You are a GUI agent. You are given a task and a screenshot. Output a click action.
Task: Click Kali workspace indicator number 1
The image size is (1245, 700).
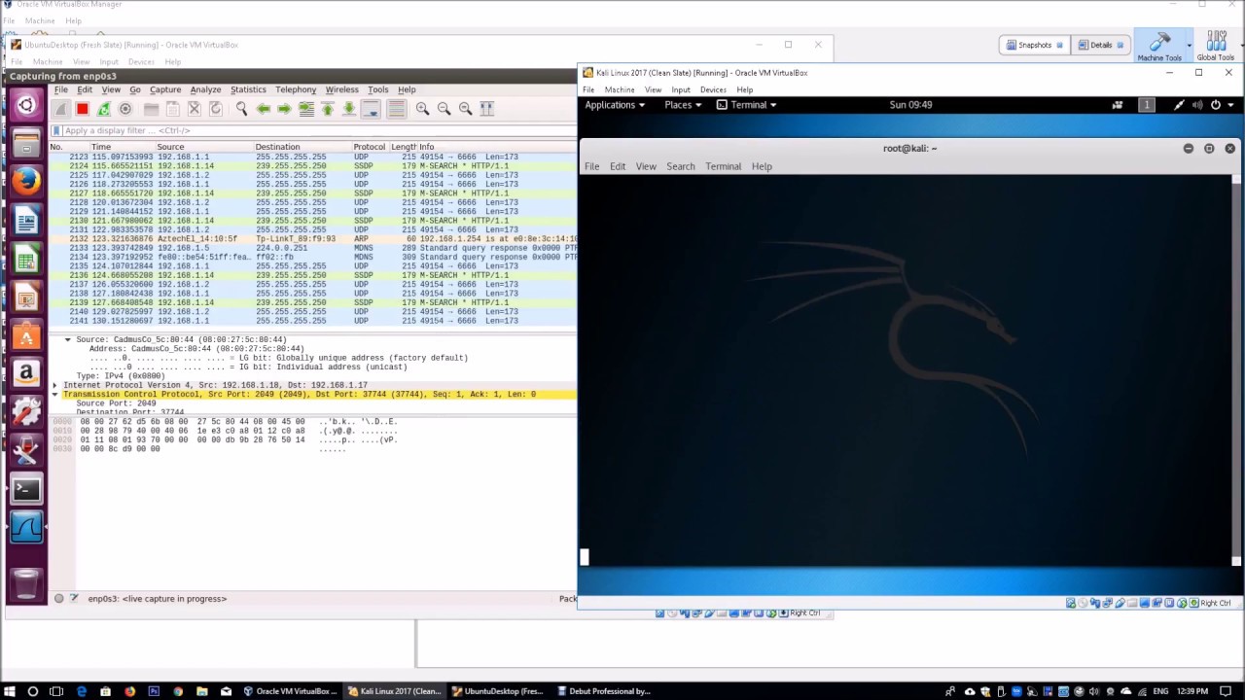tap(1147, 105)
